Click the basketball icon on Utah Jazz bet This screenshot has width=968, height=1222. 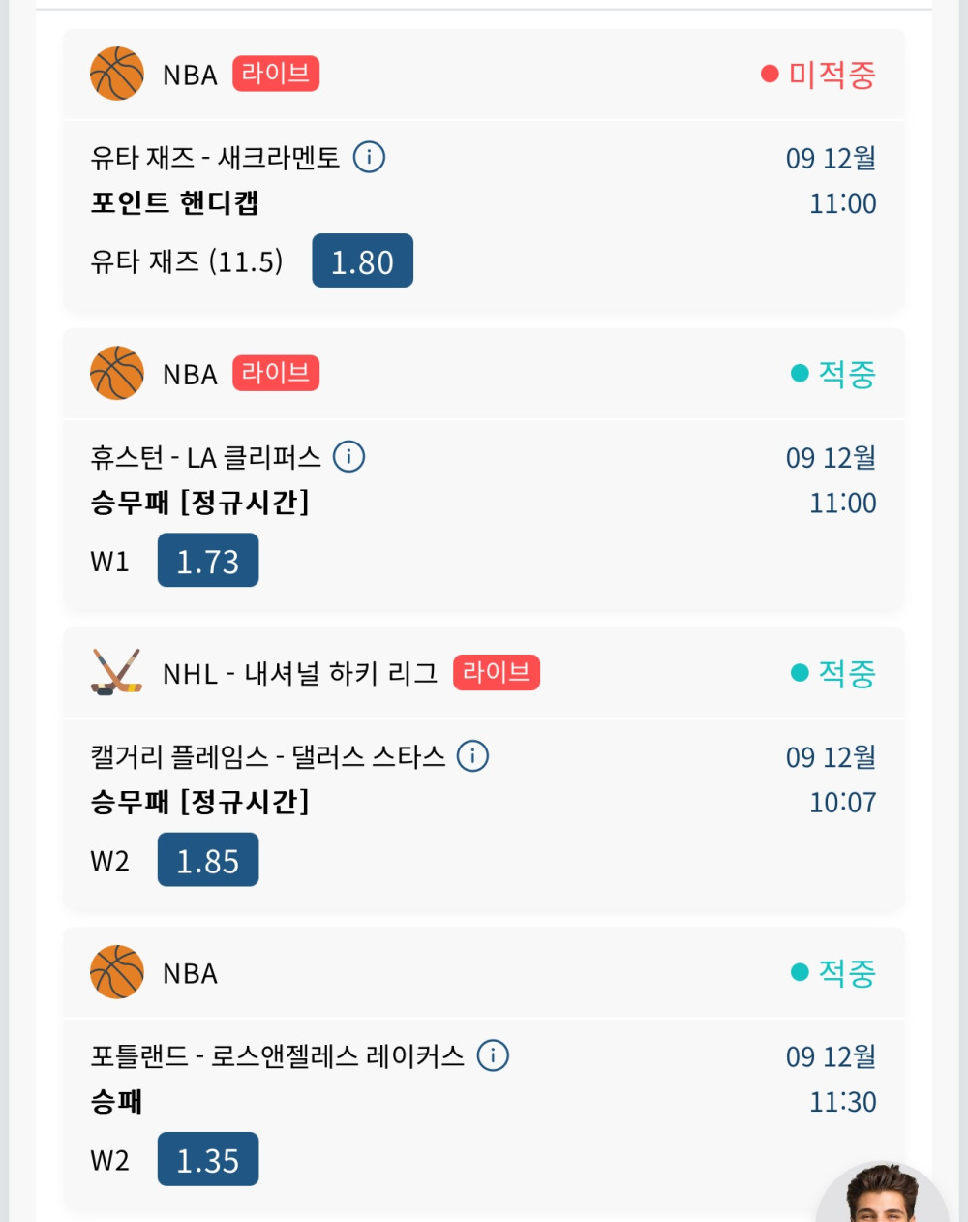[x=116, y=74]
